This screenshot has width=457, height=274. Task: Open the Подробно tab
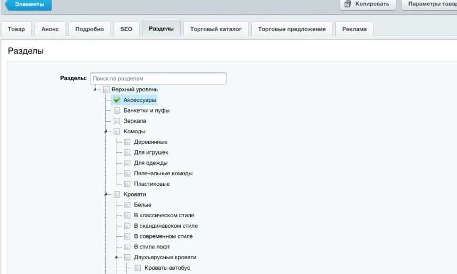click(x=89, y=29)
